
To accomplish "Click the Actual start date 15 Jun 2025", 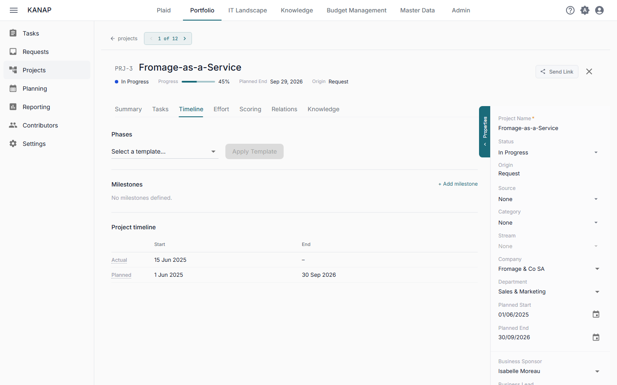I will click(x=170, y=260).
